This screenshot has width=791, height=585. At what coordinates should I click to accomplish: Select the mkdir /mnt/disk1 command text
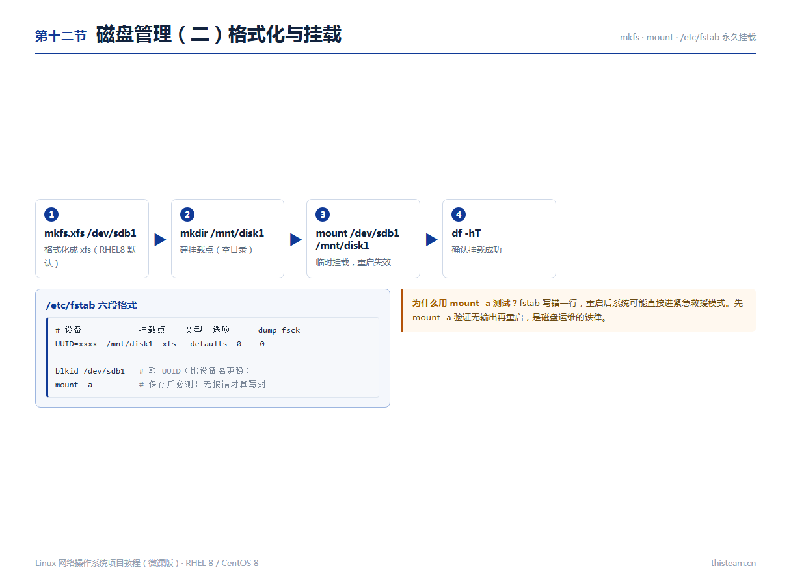pyautogui.click(x=222, y=233)
